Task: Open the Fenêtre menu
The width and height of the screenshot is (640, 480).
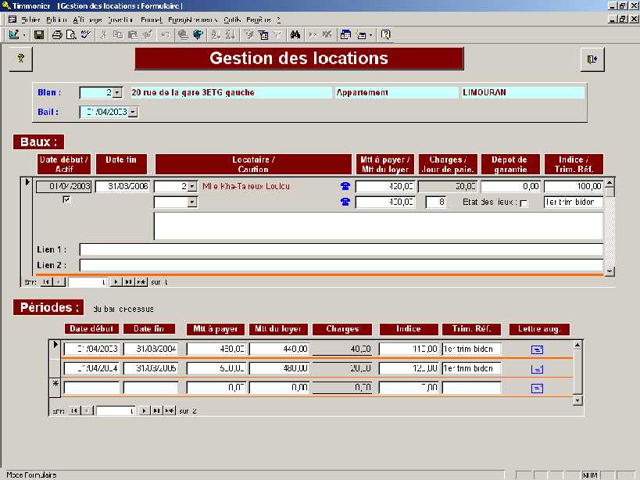Action: [259, 20]
